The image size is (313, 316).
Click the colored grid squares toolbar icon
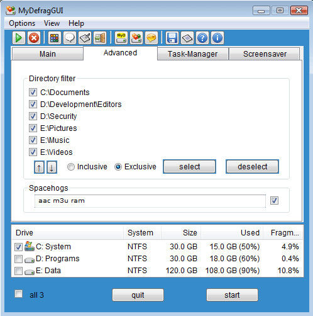55,38
